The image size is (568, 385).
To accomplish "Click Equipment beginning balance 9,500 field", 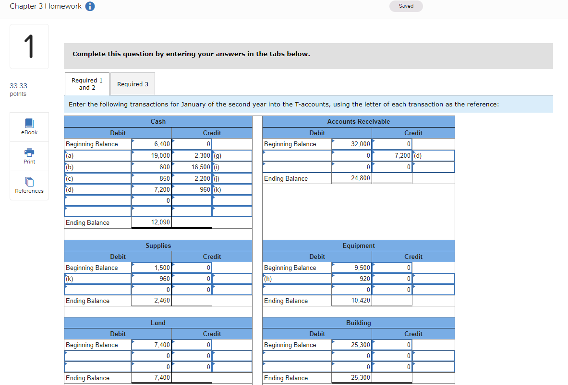I will click(352, 268).
